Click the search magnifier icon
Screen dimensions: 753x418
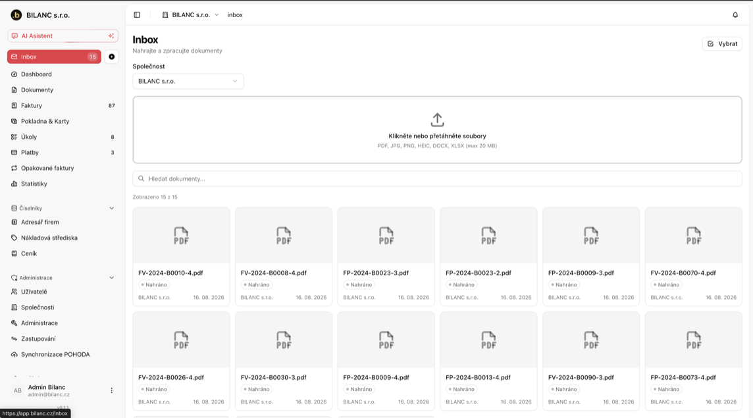coord(141,179)
